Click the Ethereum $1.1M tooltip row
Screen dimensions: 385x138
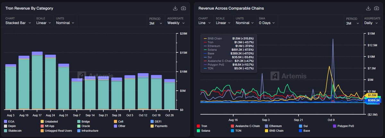[228, 46]
